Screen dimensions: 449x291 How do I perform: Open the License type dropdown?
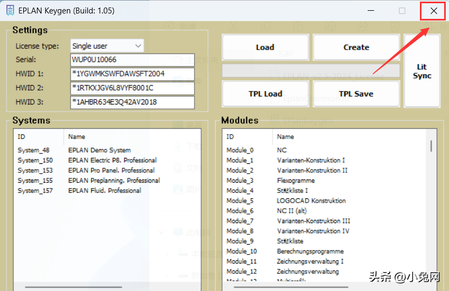107,46
